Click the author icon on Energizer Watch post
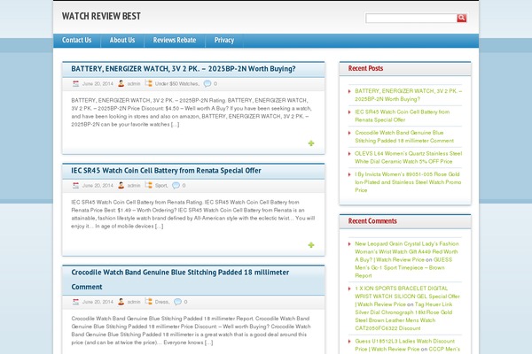The image size is (532, 354). (121, 84)
